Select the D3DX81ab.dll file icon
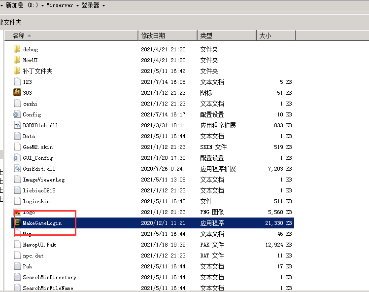Image resolution: width=369 pixels, height=292 pixels. 17,125
